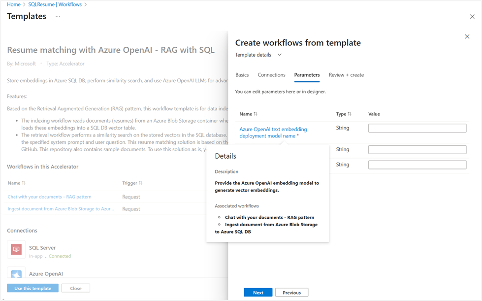Viewport: 482px width, 301px height.
Task: Focus the embedding deployment model name value field
Action: (x=417, y=128)
